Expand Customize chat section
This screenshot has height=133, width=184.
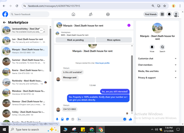(x=157, y=58)
